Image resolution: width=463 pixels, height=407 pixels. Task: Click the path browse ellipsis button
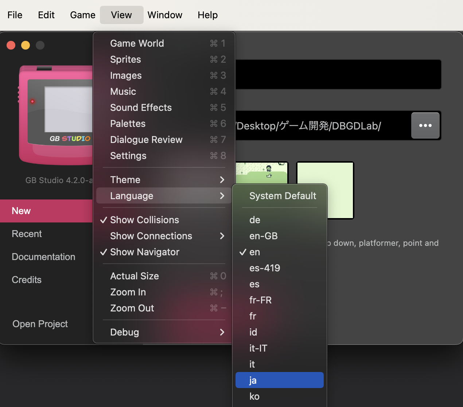[x=425, y=125]
